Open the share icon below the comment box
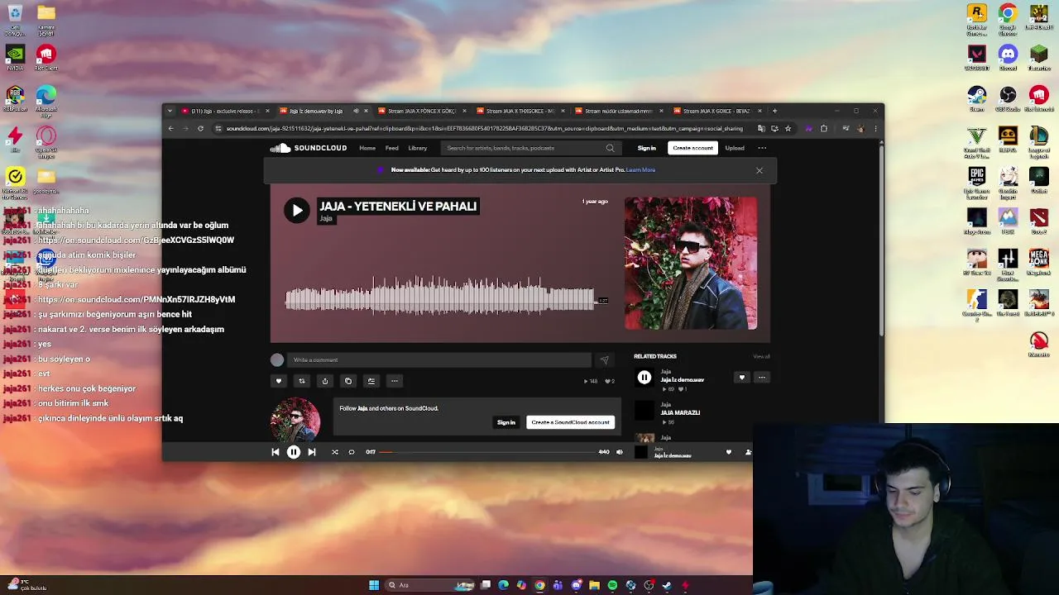The height and width of the screenshot is (595, 1059). [325, 381]
